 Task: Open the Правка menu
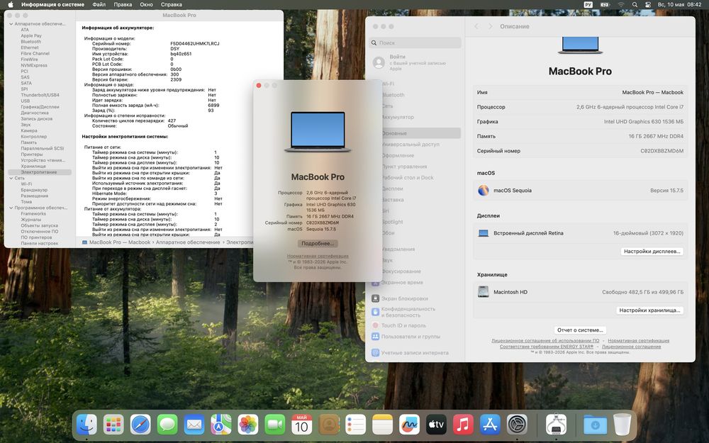[123, 4]
